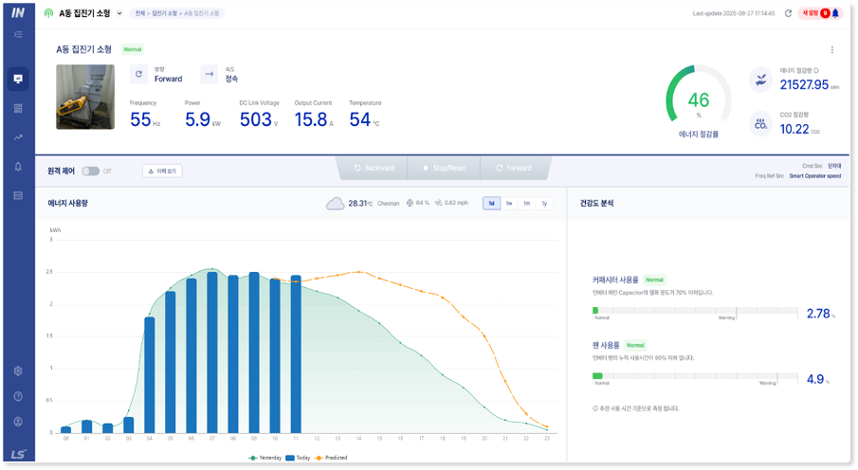The image size is (858, 470).
Task: Toggle Predicted series in the chart legend
Action: coord(331,458)
